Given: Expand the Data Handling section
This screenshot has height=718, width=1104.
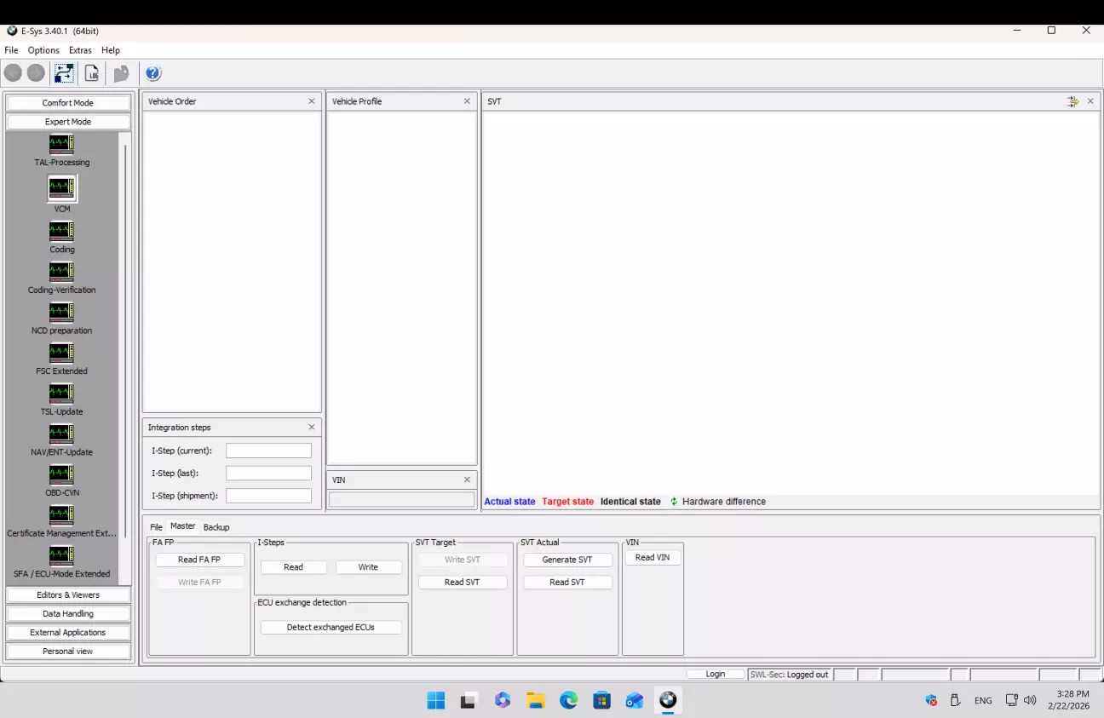Looking at the screenshot, I should [68, 614].
